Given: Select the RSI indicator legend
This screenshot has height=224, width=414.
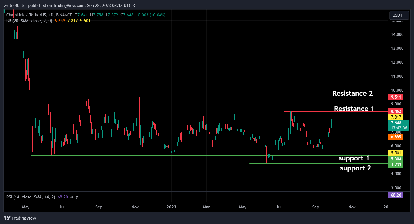Looking at the screenshot, I should [x=31, y=197].
